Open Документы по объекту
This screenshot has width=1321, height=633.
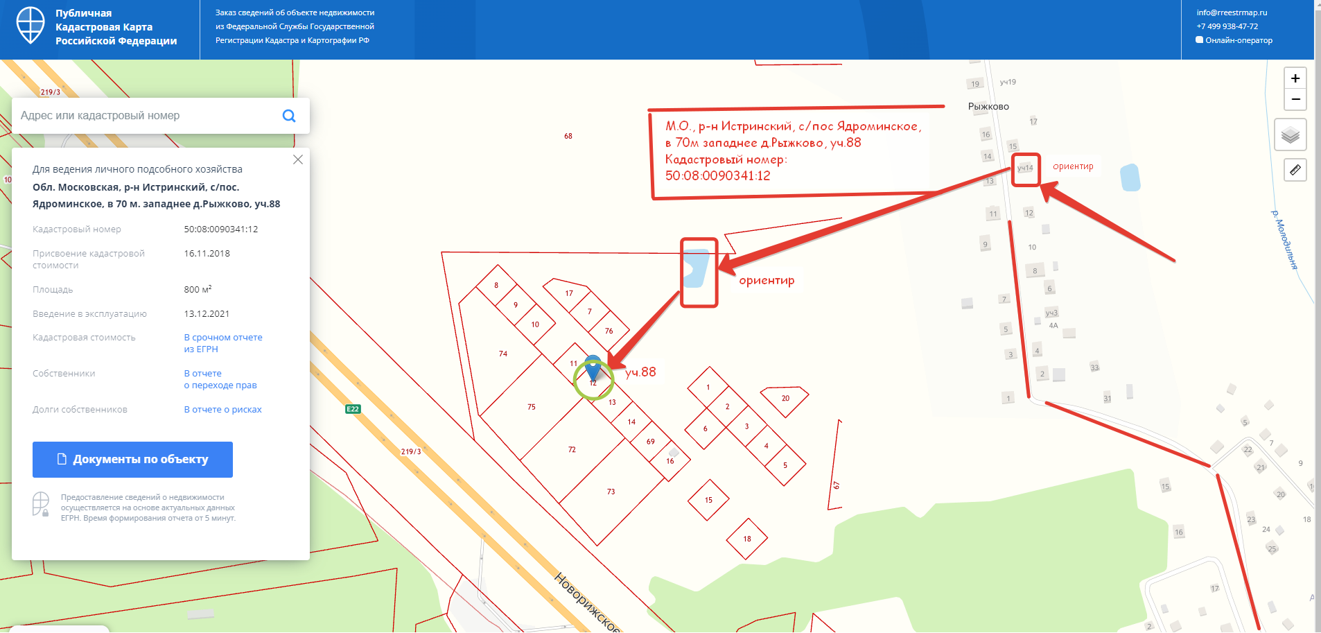point(132,460)
